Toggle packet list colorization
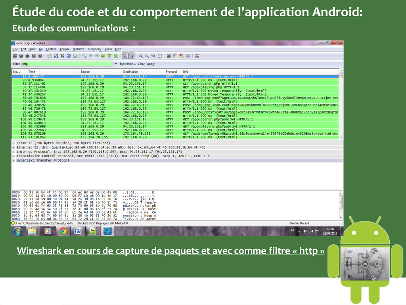The image size is (406, 305). click(125, 56)
